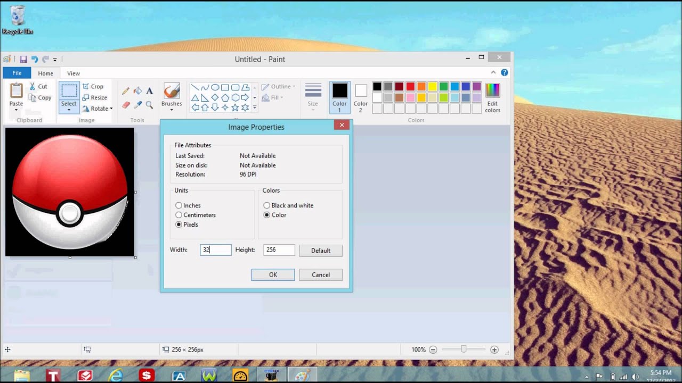682x383 pixels.
Task: Open Customize Quick Access Toolbar dropdown
Action: [x=55, y=60]
